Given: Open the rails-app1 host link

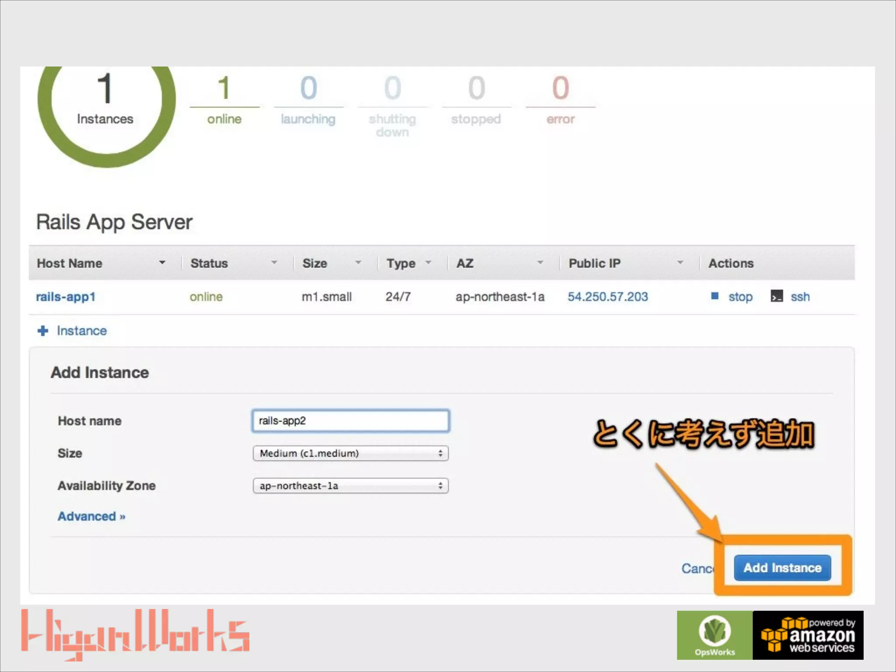Looking at the screenshot, I should click(66, 297).
